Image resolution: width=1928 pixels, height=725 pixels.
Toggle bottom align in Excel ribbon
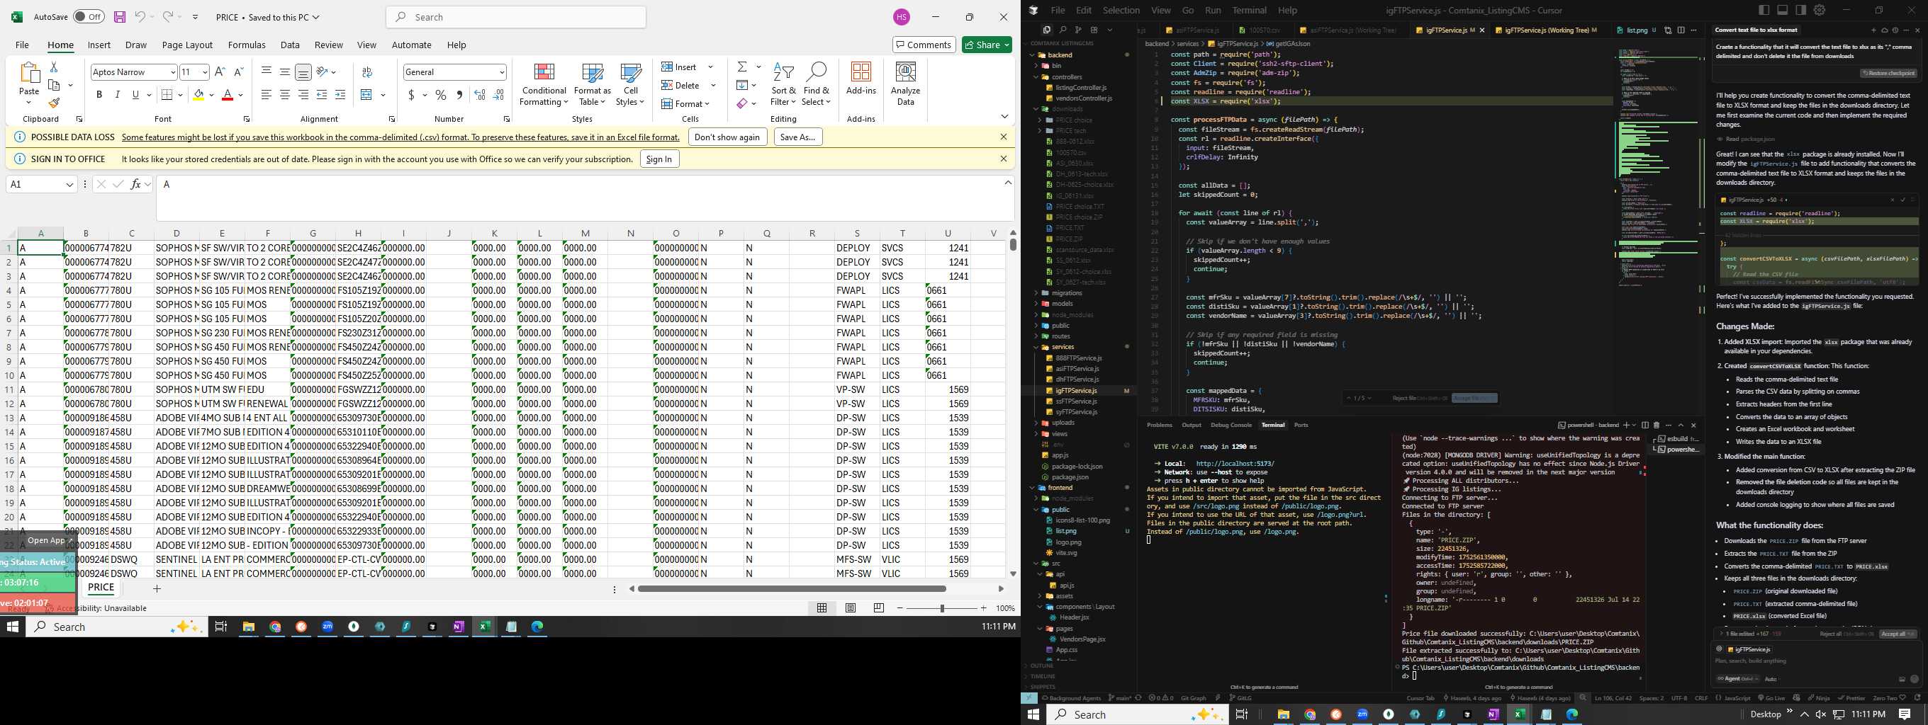[x=303, y=72]
